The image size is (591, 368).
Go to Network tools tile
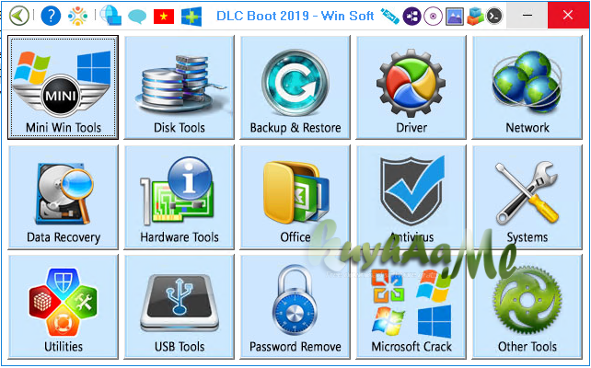point(527,87)
